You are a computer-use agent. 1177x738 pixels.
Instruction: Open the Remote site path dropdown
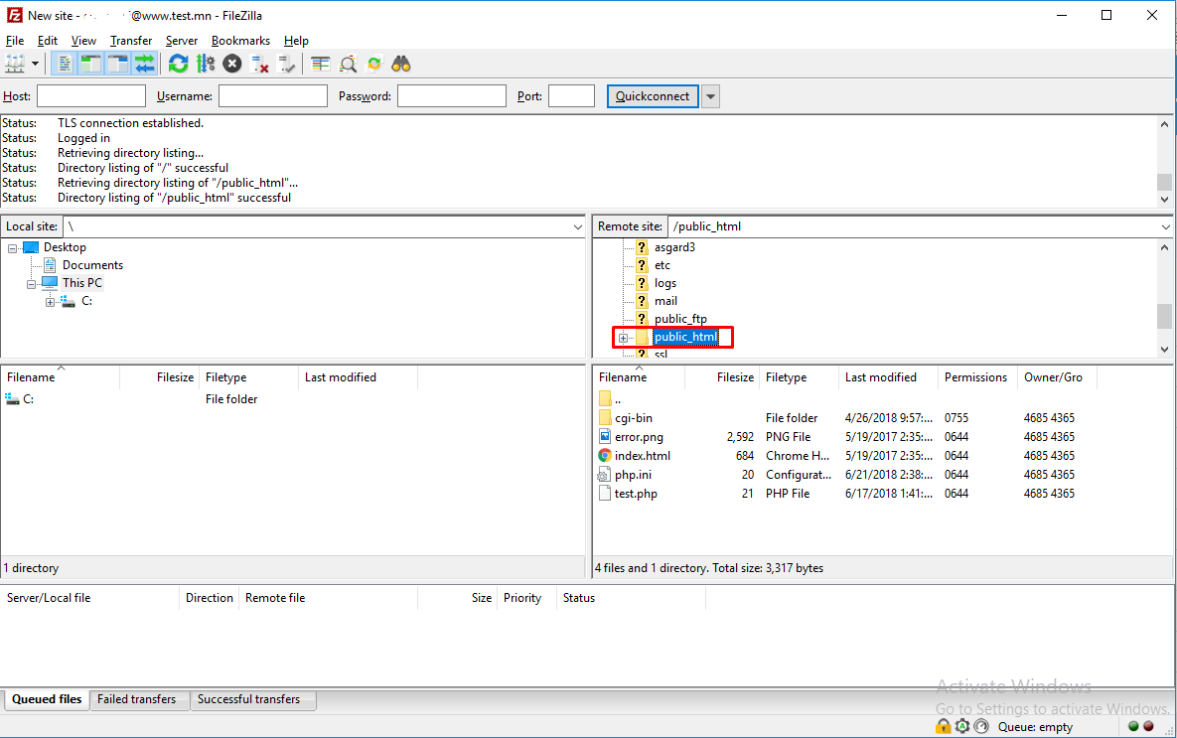1165,226
